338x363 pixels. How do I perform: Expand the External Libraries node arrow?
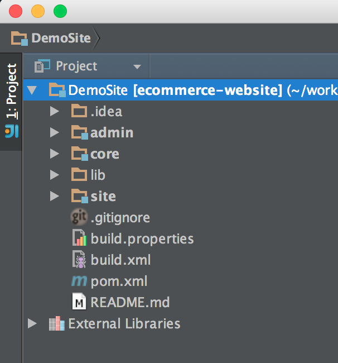(32, 323)
